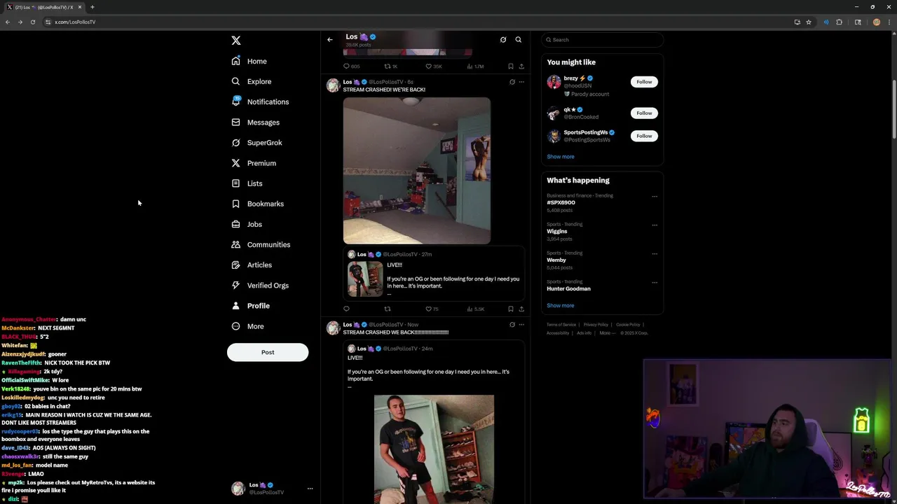This screenshot has width=897, height=504.
Task: Expand the More menu in sidebar
Action: 248,326
